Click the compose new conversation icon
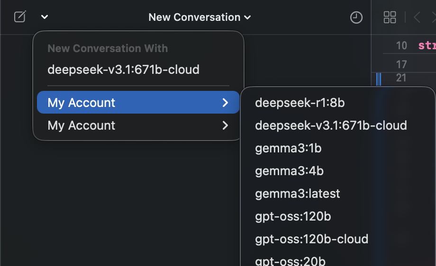Image resolution: width=436 pixels, height=266 pixels. click(x=19, y=18)
